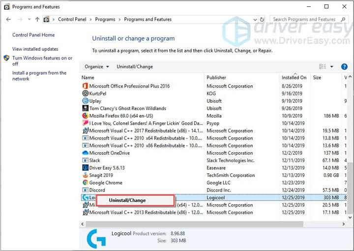Open Install a program from the network
The height and width of the screenshot is (251, 354).
click(39, 76)
